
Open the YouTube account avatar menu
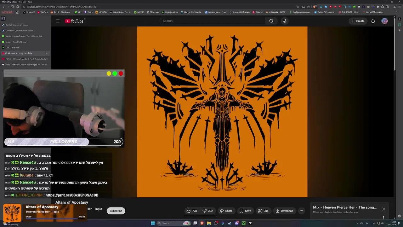pyautogui.click(x=385, y=21)
